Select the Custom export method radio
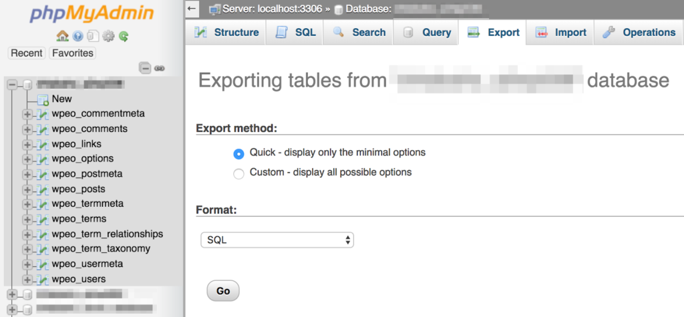Image resolution: width=684 pixels, height=317 pixels. tap(238, 174)
